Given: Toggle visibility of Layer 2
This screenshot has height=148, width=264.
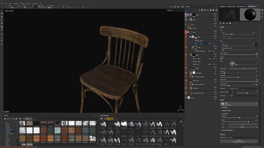Looking at the screenshot, I should click(186, 25).
